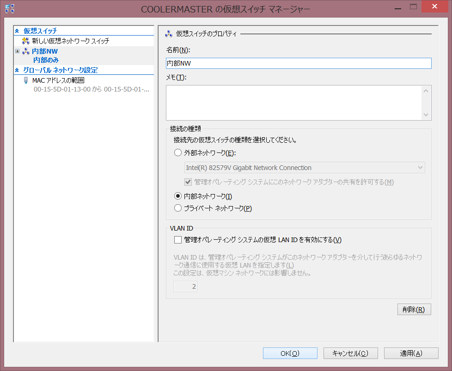Click the 名前 input field
The height and width of the screenshot is (371, 452).
pos(299,63)
